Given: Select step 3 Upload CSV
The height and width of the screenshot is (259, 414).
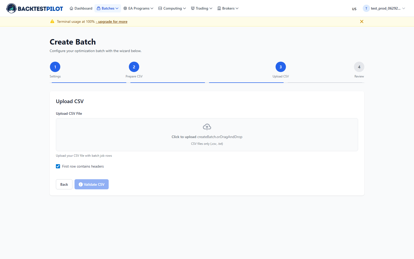Looking at the screenshot, I should [x=281, y=67].
